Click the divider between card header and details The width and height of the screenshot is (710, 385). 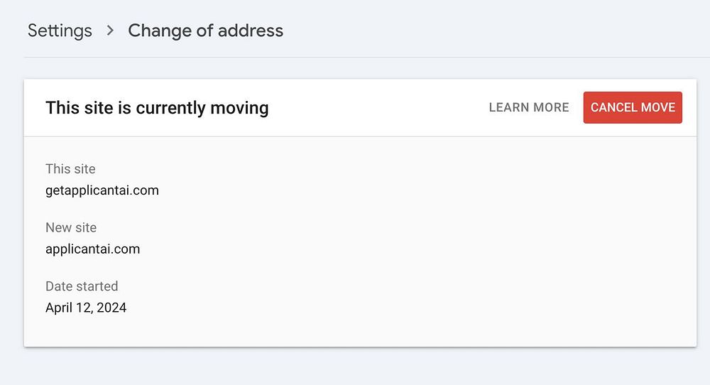[x=360, y=136]
